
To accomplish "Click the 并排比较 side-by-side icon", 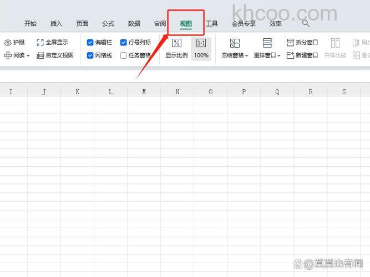I will point(335,43).
